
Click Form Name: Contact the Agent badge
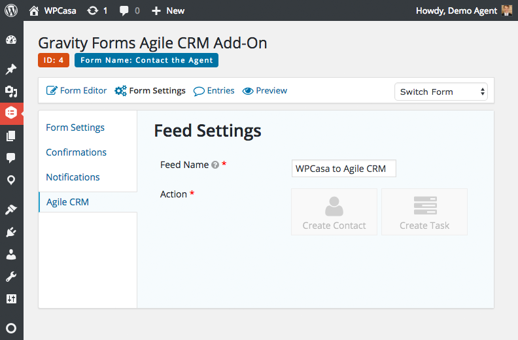pos(147,60)
